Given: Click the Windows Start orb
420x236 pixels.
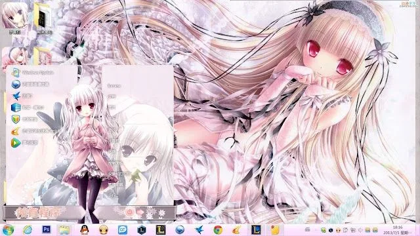Looking at the screenshot, I should coord(8,230).
